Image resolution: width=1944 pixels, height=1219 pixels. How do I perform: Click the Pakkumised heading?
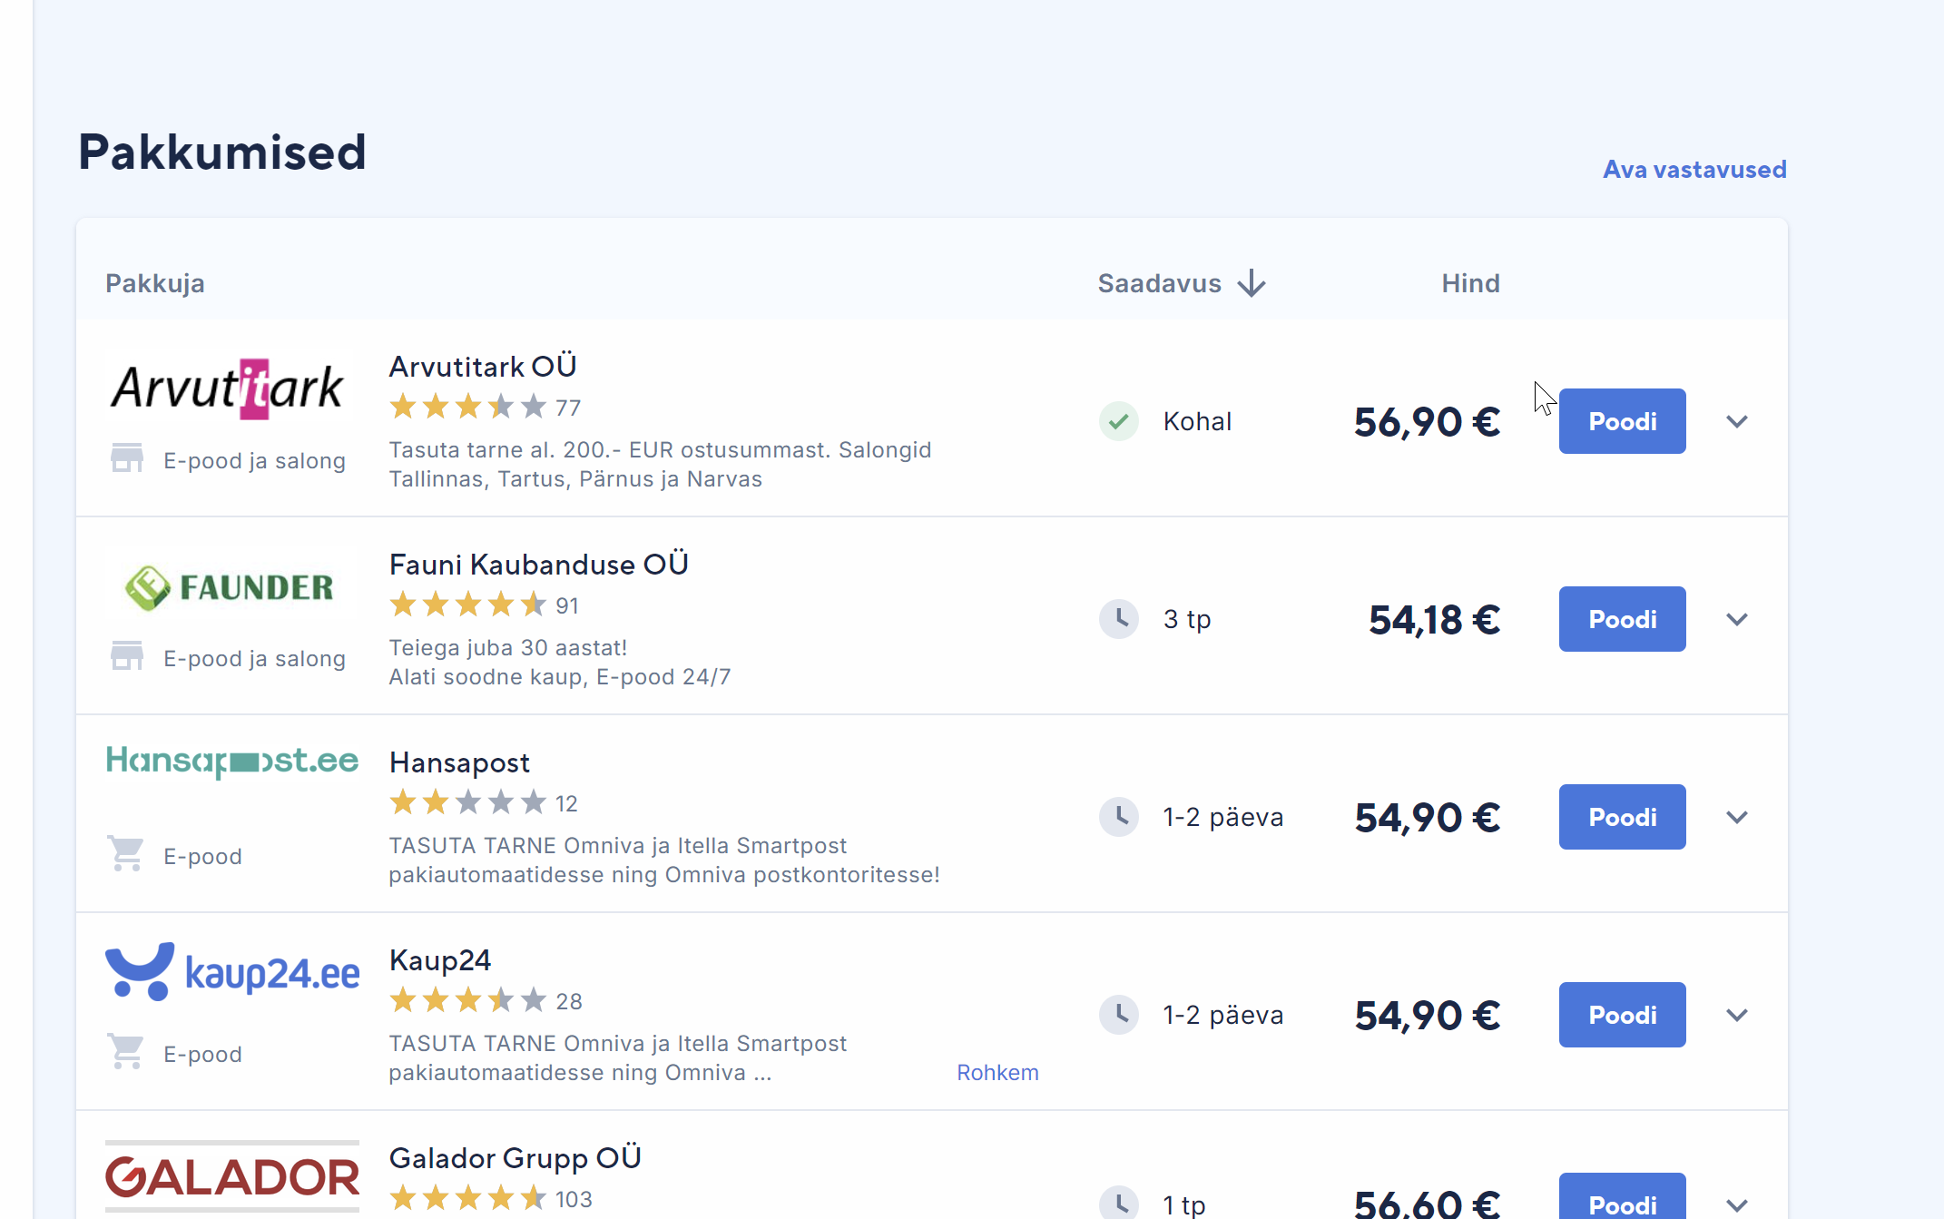pyautogui.click(x=221, y=152)
